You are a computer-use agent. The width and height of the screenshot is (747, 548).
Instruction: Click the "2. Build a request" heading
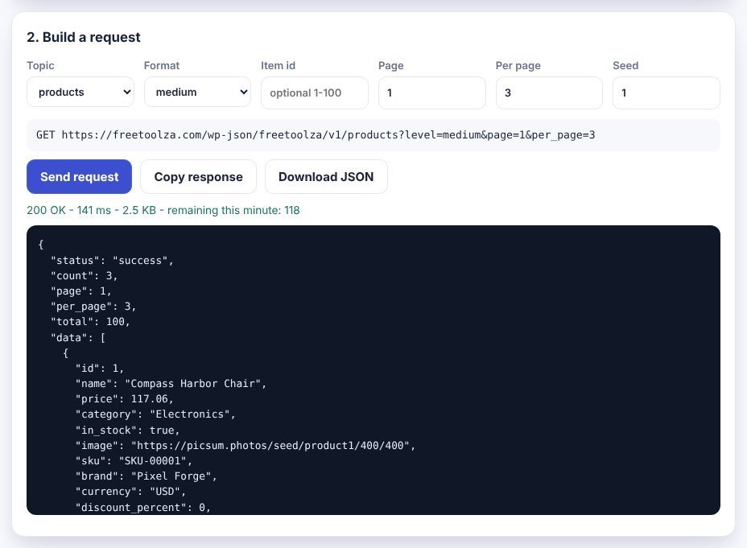pos(84,37)
